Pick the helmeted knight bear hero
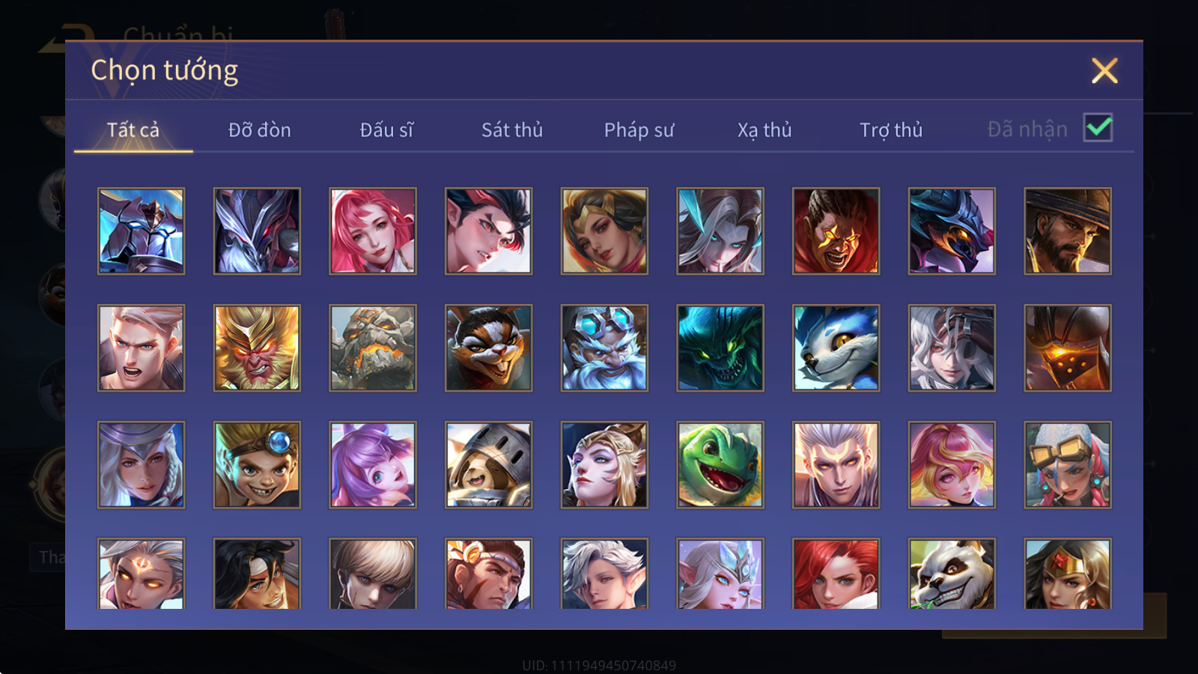1198x674 pixels. [x=488, y=464]
